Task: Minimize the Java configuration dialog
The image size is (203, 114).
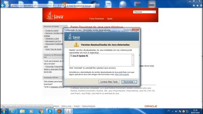Action: pyautogui.click(x=126, y=29)
